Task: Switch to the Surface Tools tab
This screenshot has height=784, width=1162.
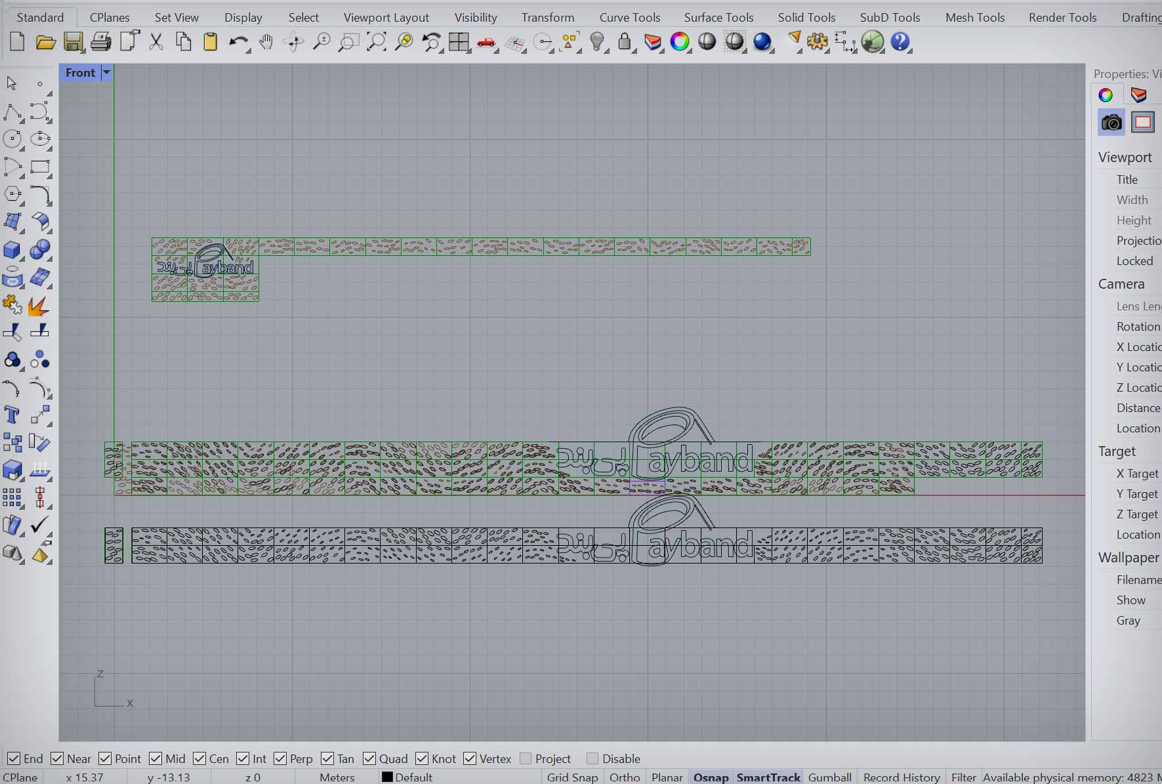Action: 718,18
